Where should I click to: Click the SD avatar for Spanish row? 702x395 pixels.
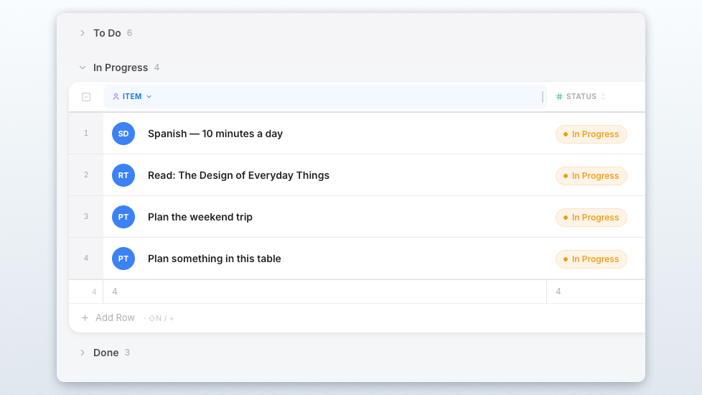[123, 134]
